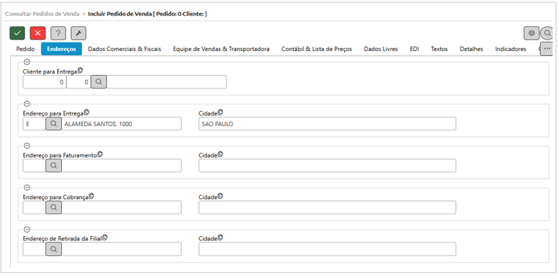Open the Detalhes tab
This screenshot has width=559, height=276.
click(x=471, y=49)
